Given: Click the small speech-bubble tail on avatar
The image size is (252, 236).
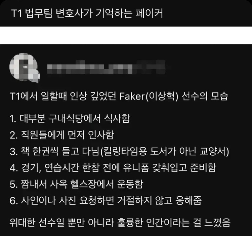Looking at the screenshot, I should pyautogui.click(x=37, y=79).
